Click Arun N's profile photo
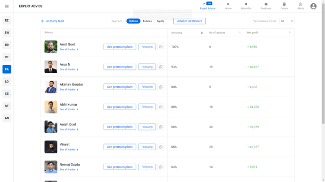The width and height of the screenshot is (325, 182). [51, 67]
